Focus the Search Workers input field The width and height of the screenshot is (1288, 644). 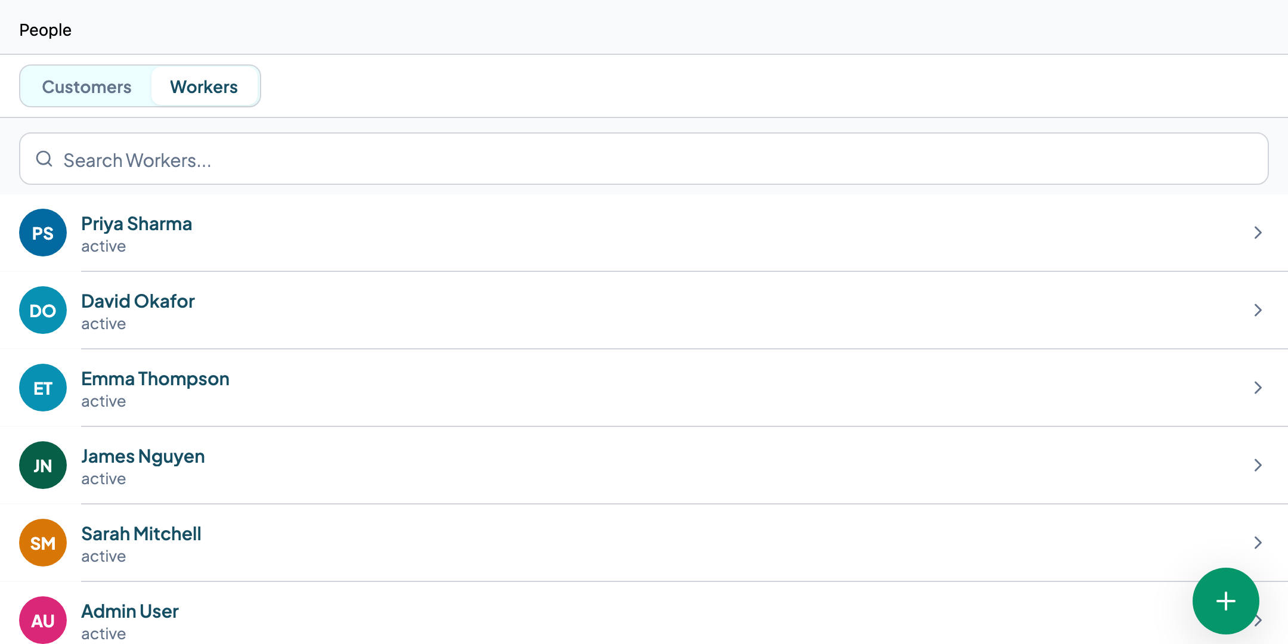point(644,159)
